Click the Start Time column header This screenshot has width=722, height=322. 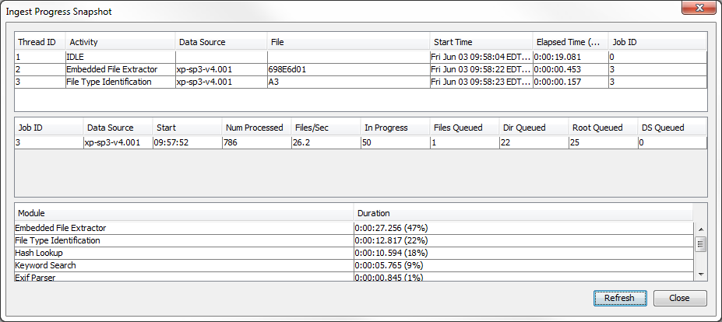tap(481, 42)
